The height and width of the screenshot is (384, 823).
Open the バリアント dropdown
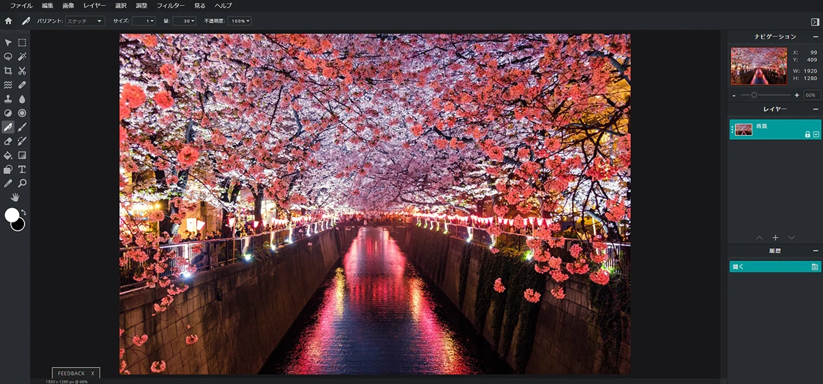pyautogui.click(x=85, y=21)
